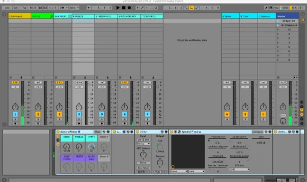Solo track 5 with its S button
Viewport: 307px width, 182px height.
[102, 119]
